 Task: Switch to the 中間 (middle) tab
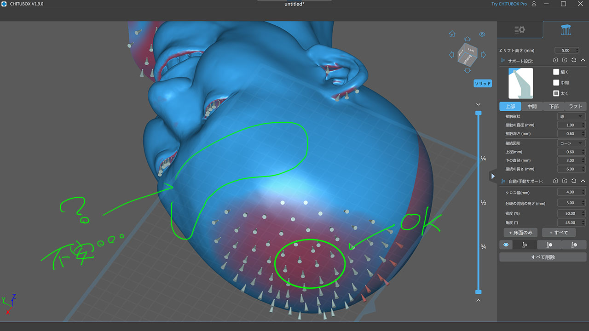click(x=532, y=106)
